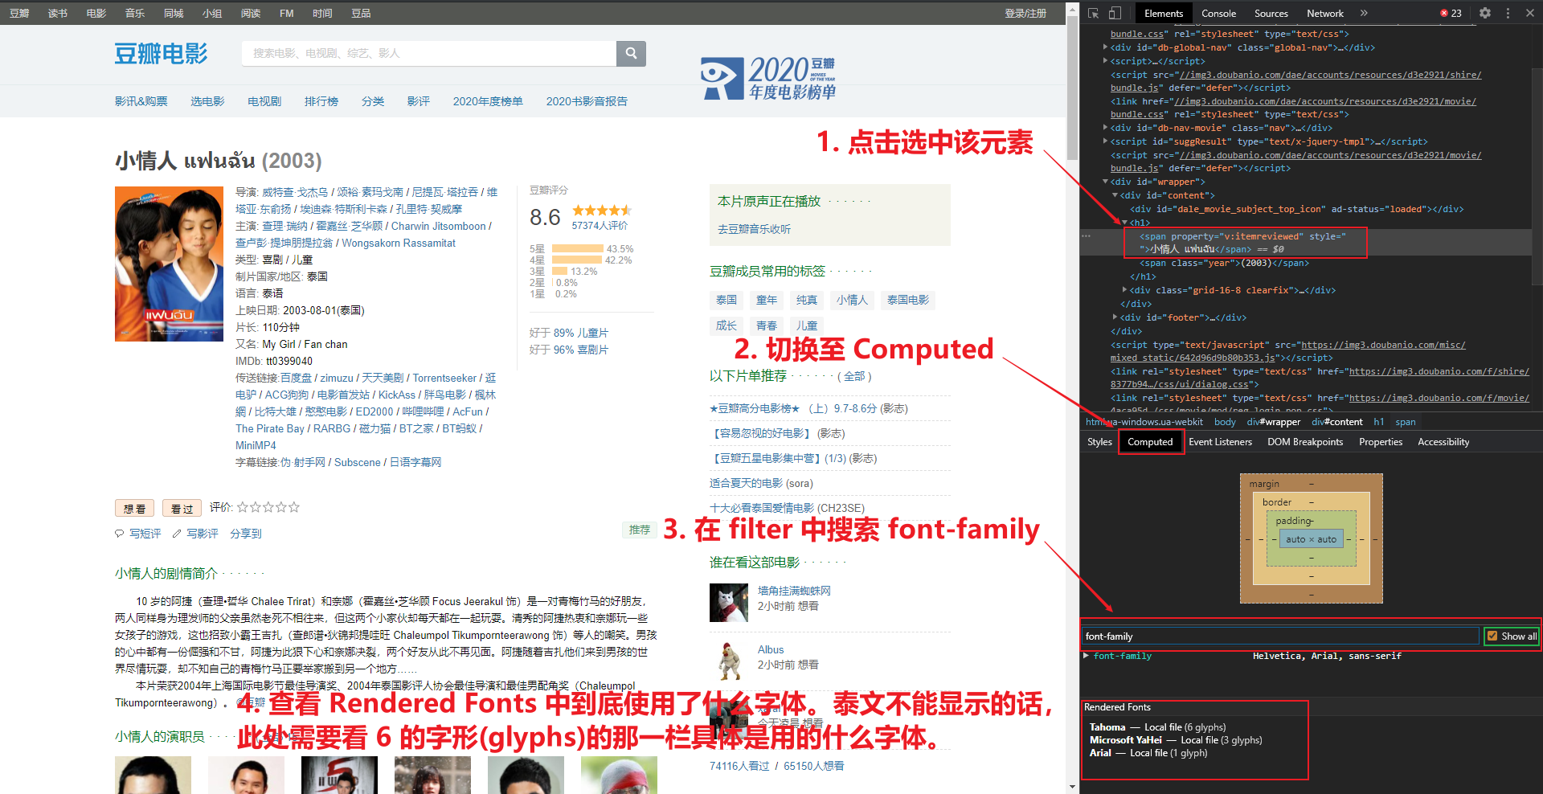Open the Accessibility pane
Screen dimensions: 1543x794
pos(1443,442)
